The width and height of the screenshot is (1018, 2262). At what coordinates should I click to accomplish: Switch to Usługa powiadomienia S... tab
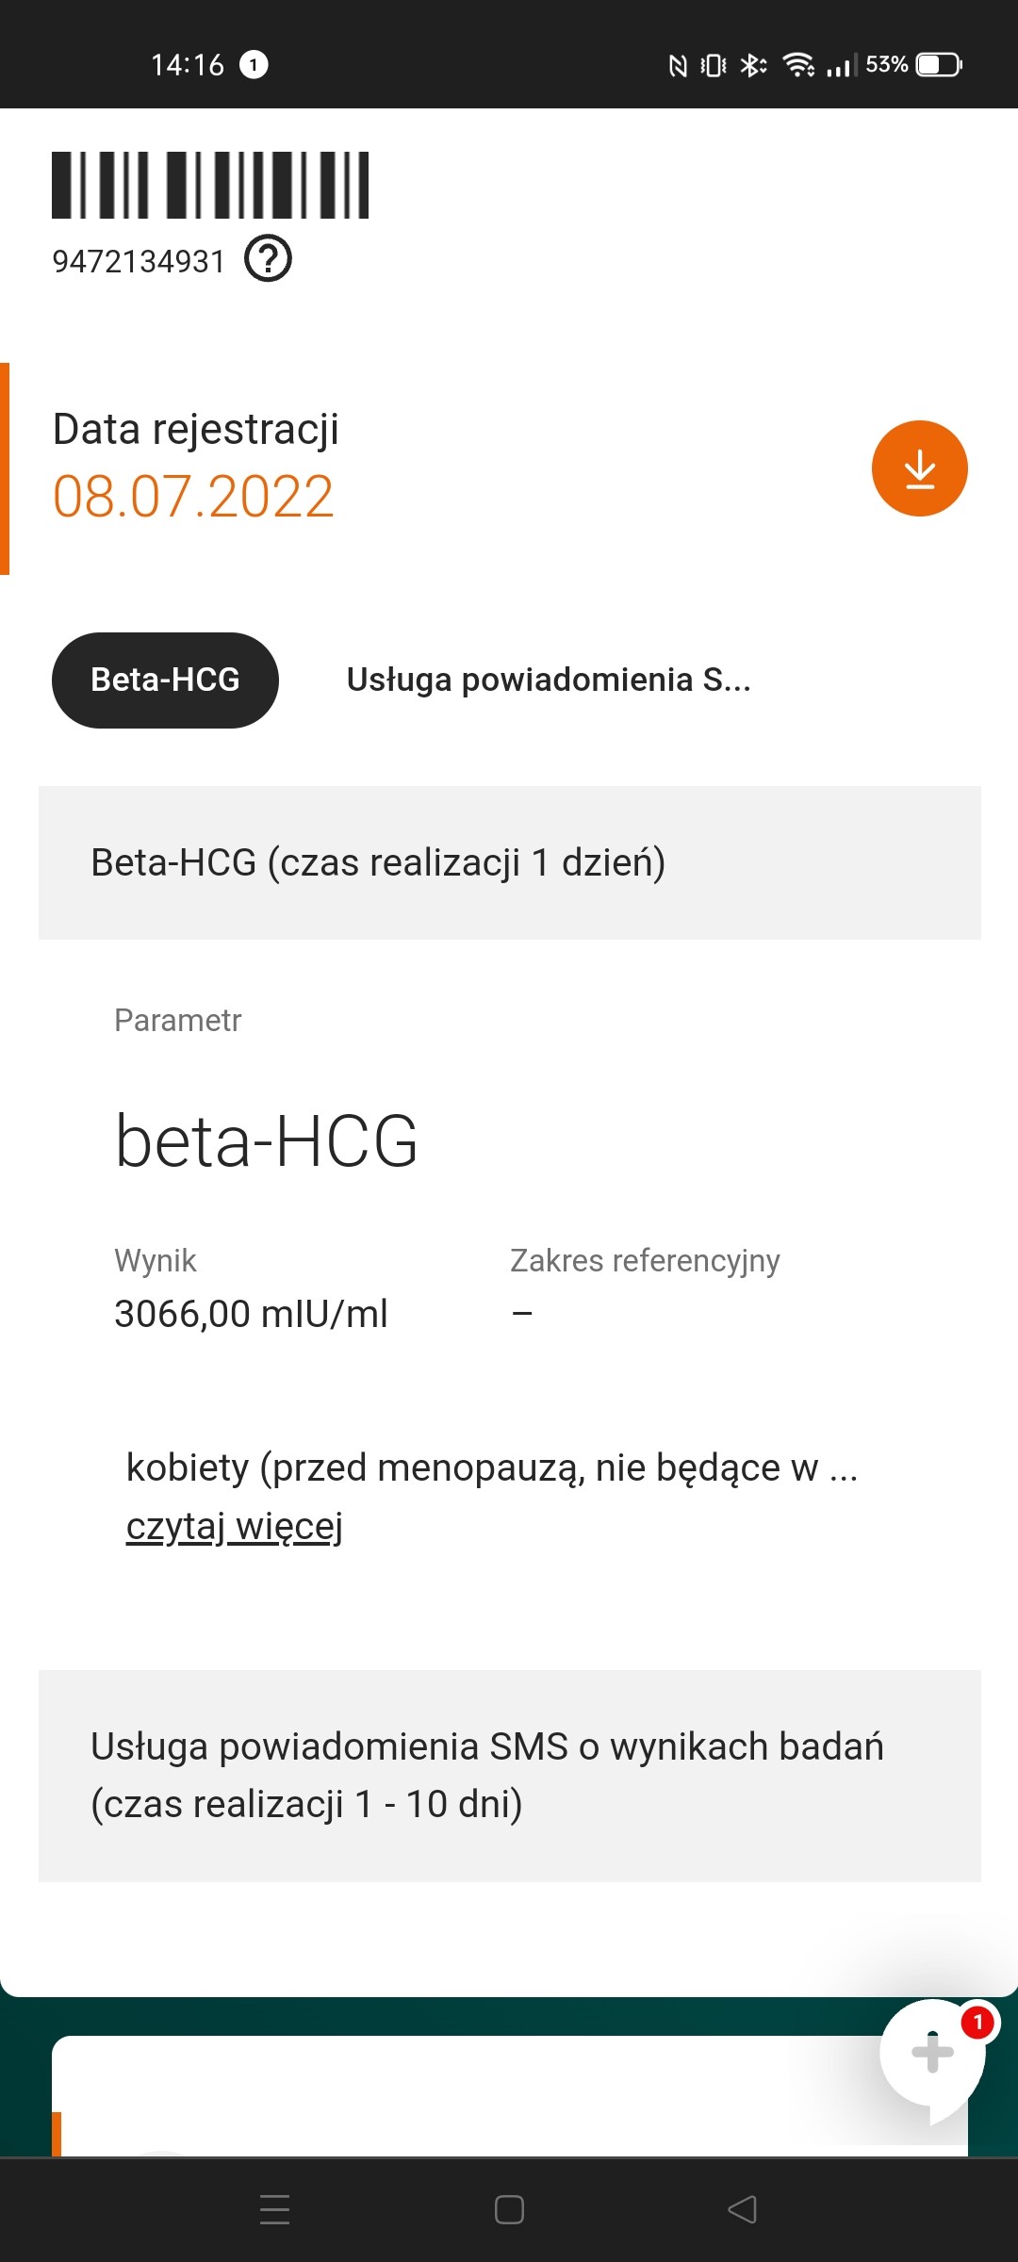pyautogui.click(x=549, y=680)
